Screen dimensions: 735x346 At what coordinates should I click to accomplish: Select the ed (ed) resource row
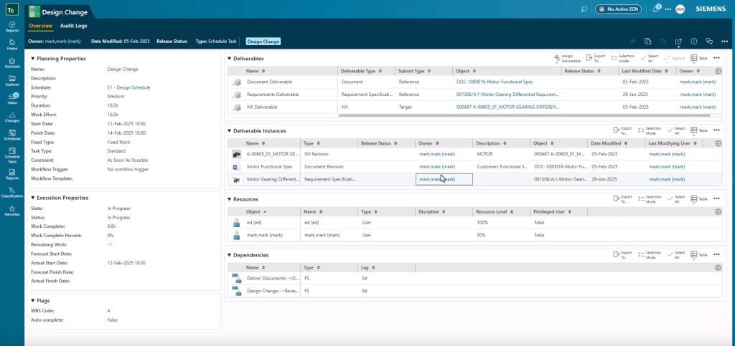[x=475, y=223]
